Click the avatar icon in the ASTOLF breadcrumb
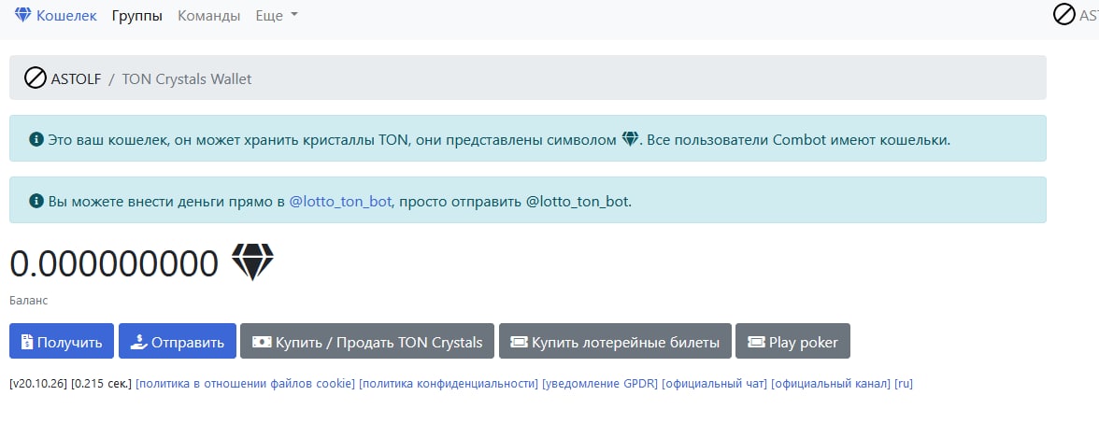The image size is (1099, 438). pyautogui.click(x=36, y=78)
